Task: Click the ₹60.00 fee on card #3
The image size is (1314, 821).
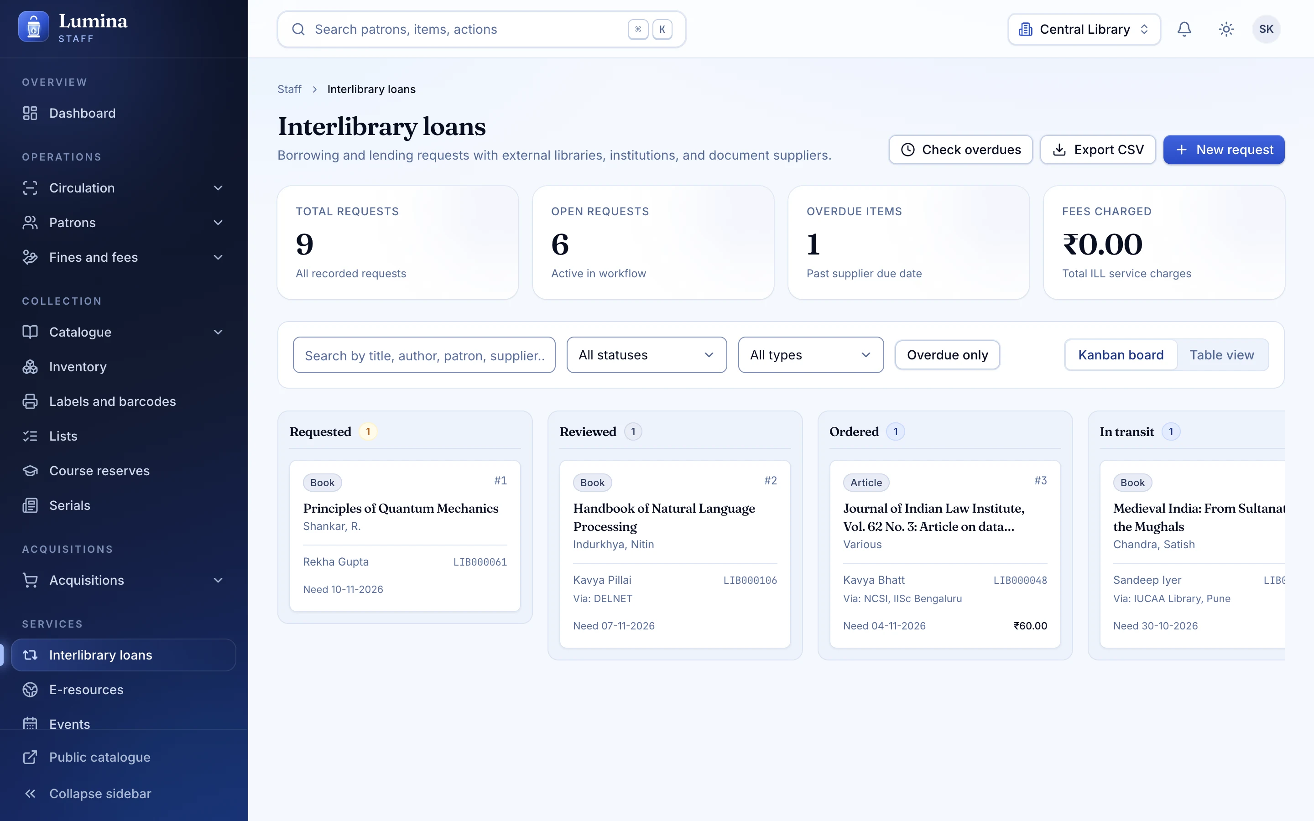Action: tap(1030, 625)
